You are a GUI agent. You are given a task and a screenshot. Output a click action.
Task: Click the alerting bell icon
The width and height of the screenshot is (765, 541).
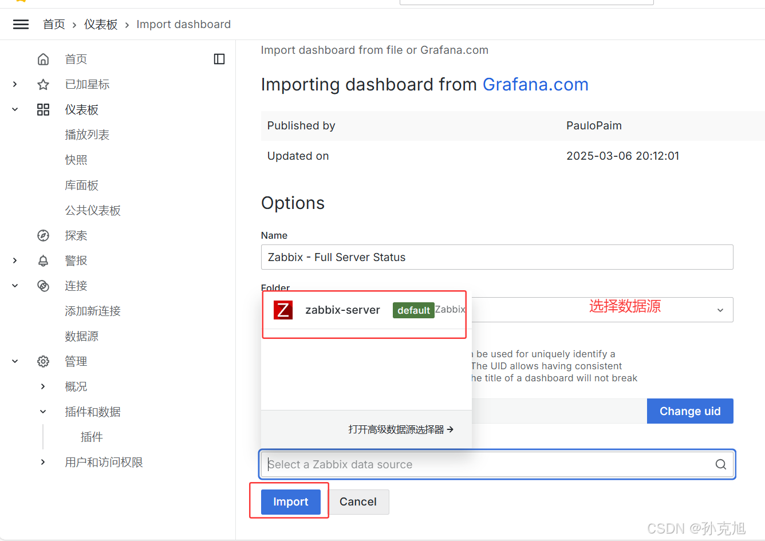pyautogui.click(x=43, y=260)
